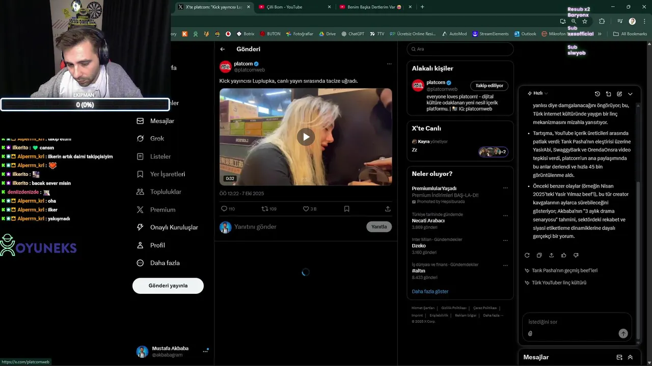The height and width of the screenshot is (366, 652).
Task: Open options for the Dzeko trend
Action: 505,240
